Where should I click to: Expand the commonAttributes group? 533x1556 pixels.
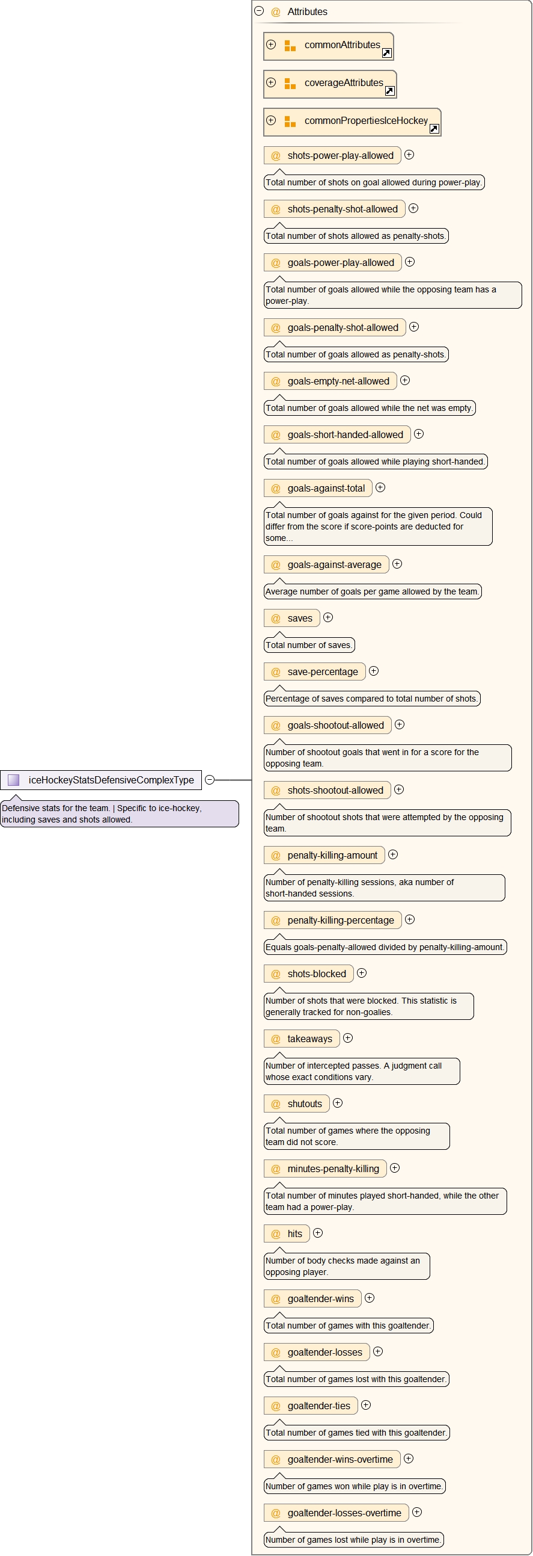[x=272, y=45]
